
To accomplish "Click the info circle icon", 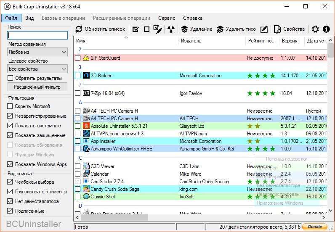I will tap(326, 29).
